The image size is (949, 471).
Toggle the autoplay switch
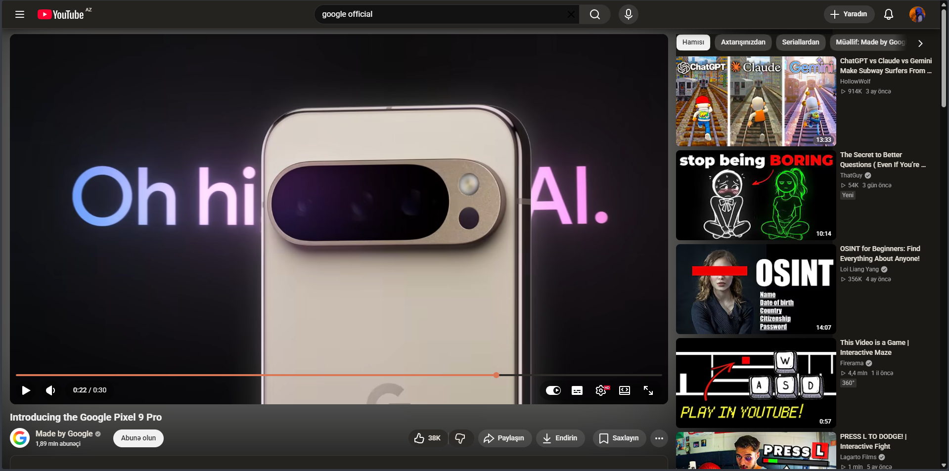(553, 390)
